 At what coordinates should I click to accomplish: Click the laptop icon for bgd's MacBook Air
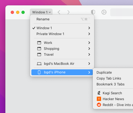[39, 64]
